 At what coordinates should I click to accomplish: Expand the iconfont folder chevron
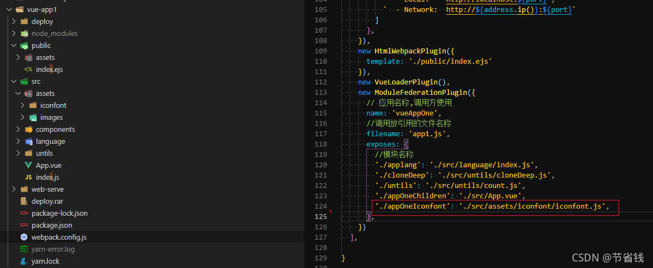22,105
